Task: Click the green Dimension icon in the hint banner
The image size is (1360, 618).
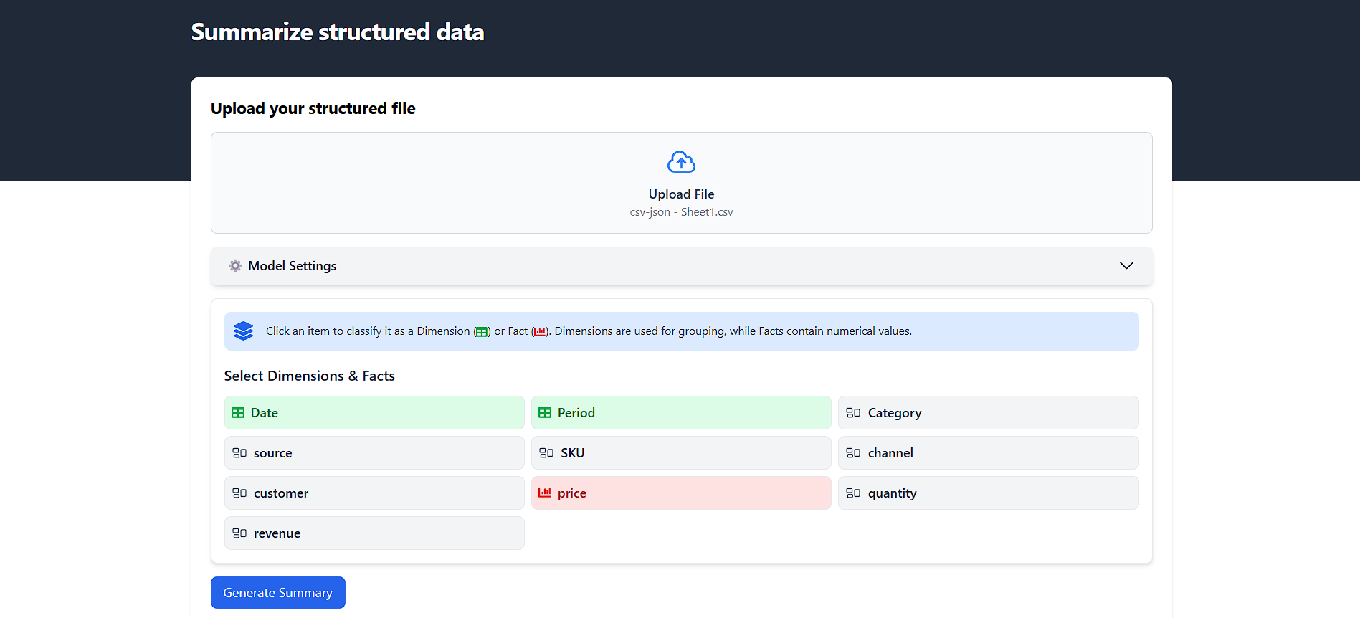Action: pos(482,332)
